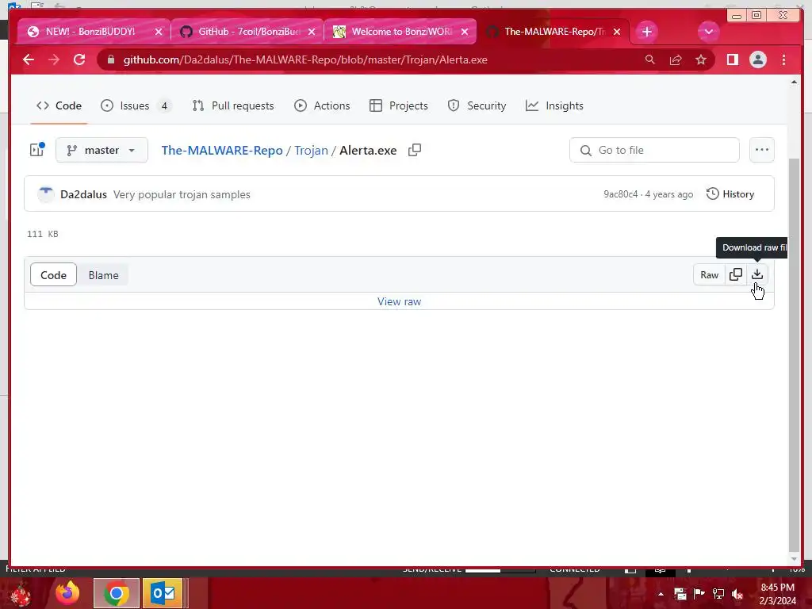Open the Projects tab
This screenshot has width=812, height=609.
coord(399,105)
